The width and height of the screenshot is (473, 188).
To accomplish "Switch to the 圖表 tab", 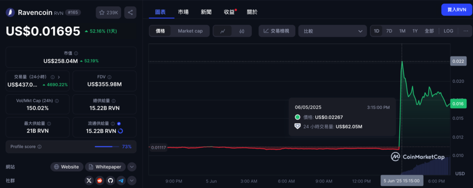I will [x=160, y=12].
